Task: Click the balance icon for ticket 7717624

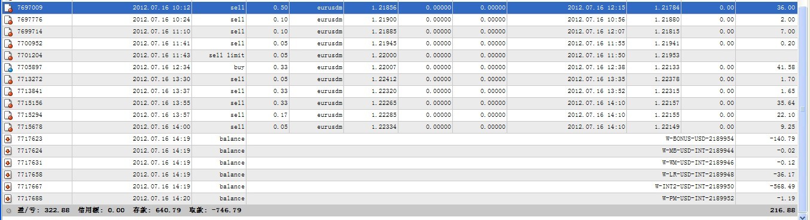Action: tap(8, 151)
